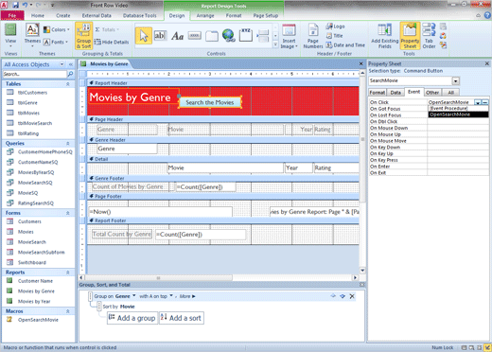Collapse the Reports group

coord(68,273)
